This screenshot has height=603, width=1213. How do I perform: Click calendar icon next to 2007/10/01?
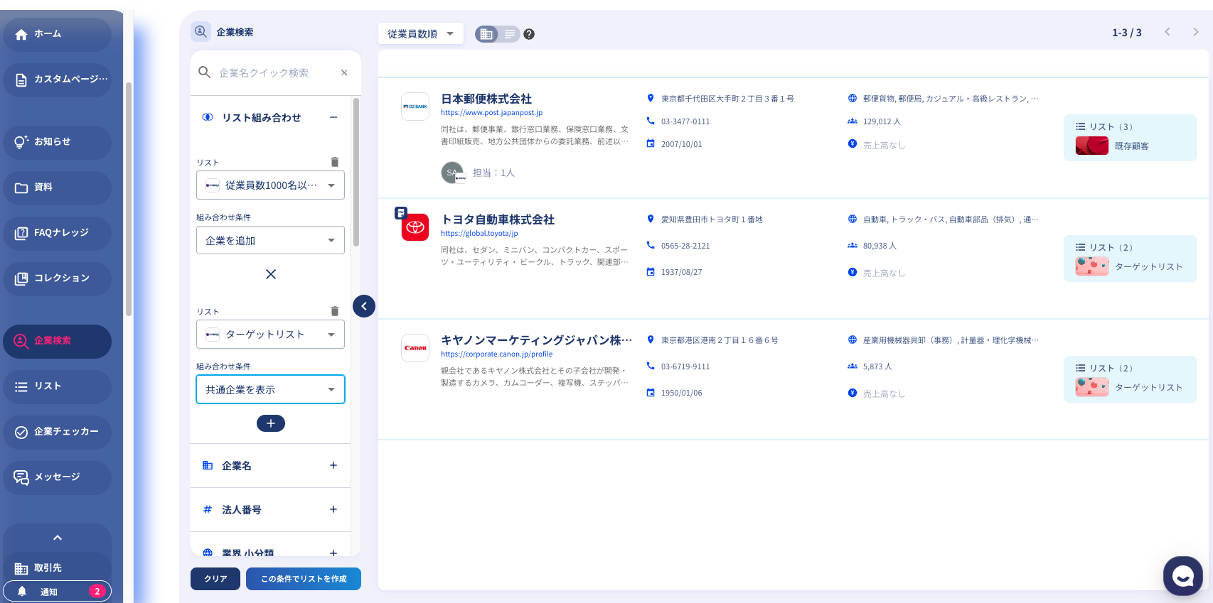click(x=651, y=143)
